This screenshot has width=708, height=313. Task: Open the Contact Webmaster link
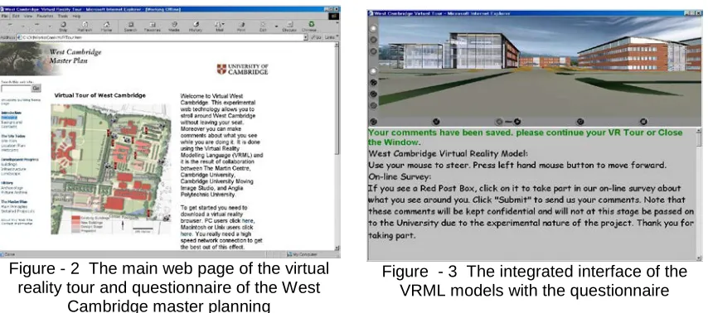16,224
